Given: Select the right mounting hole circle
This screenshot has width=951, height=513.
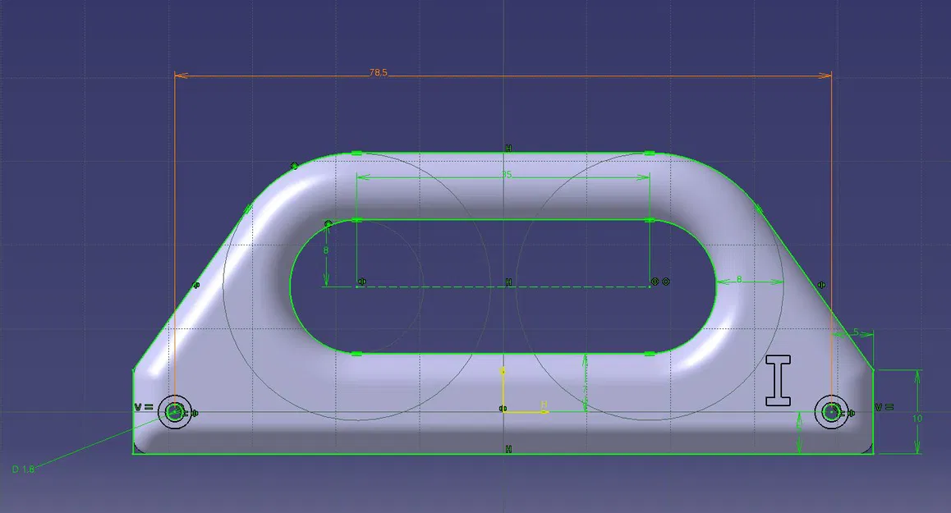Looking at the screenshot, I should (831, 412).
